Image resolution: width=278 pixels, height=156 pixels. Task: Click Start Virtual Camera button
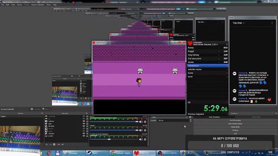235,123
